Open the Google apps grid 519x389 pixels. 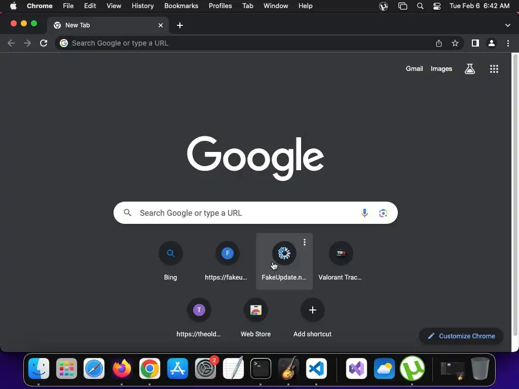(x=494, y=69)
